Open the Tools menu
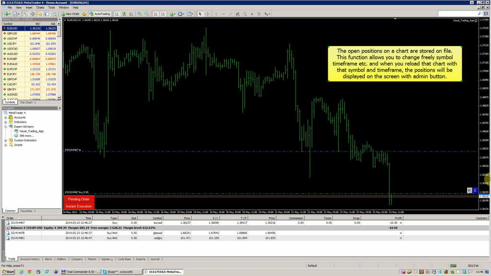This screenshot has height=276, width=491. click(51, 7)
